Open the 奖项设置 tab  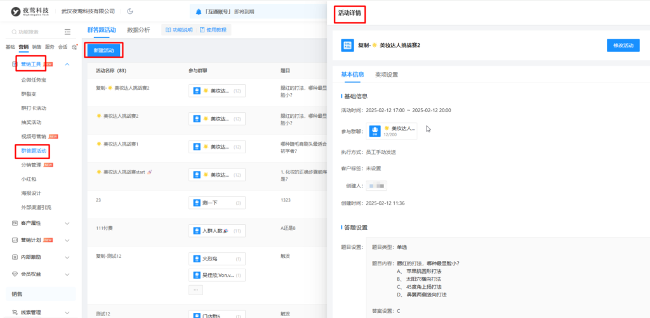(387, 74)
